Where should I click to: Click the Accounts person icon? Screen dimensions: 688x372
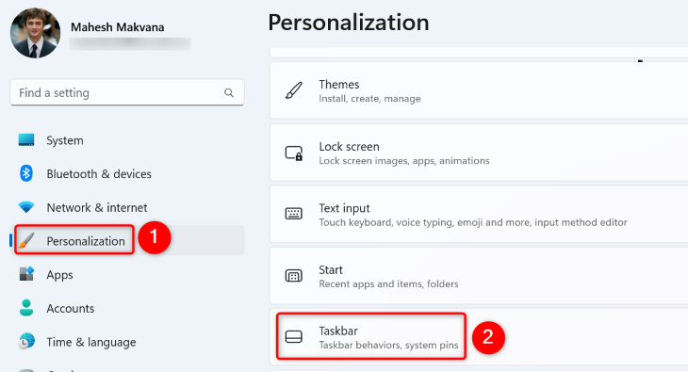pyautogui.click(x=26, y=308)
